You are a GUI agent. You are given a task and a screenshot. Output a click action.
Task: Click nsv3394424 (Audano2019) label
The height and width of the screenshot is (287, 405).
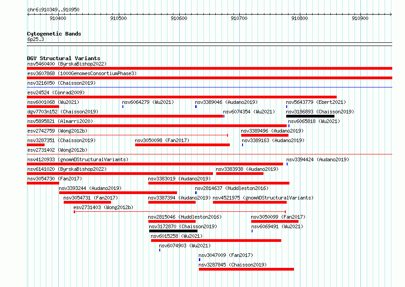coord(318,159)
